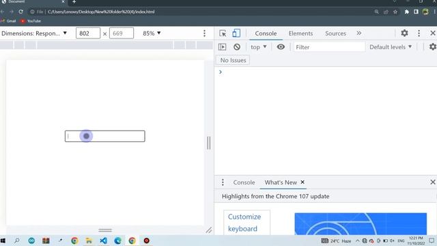Screen dimensions: 437x246
Task: Click the share page icon
Action: [386, 12]
